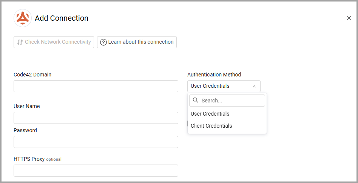Click the Add Connection title text

[62, 18]
